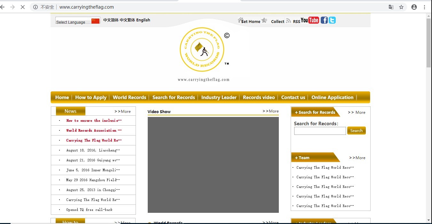Viewport: 432px width, 224px height.
Task: Click the Collect star icon
Action: (x=264, y=20)
